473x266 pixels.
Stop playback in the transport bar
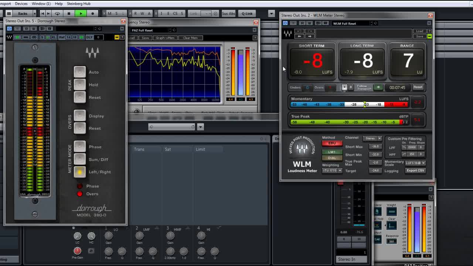point(69,14)
